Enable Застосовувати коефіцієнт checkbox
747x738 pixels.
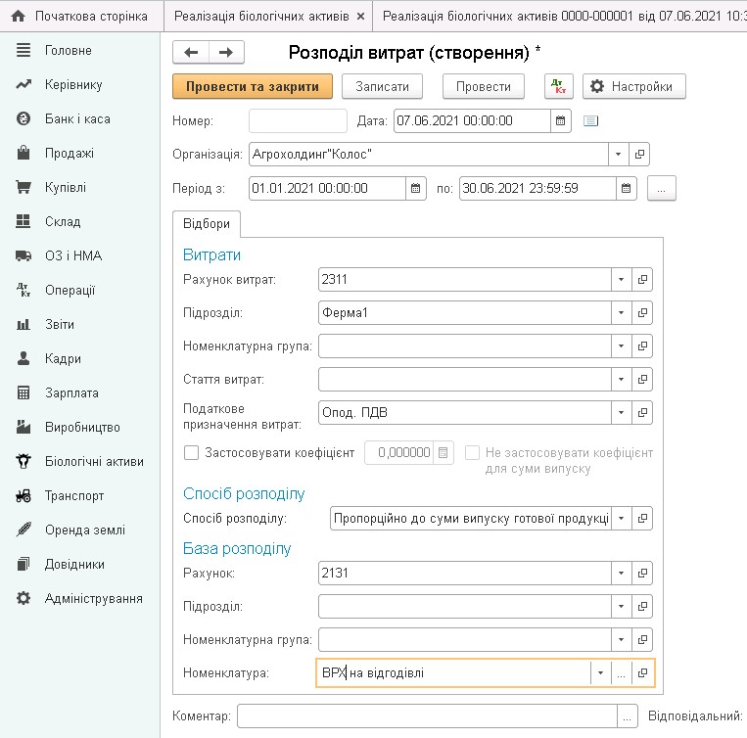[191, 452]
